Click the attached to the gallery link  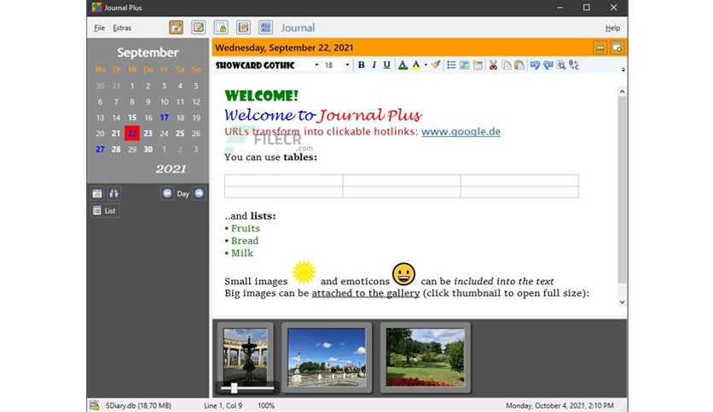366,293
